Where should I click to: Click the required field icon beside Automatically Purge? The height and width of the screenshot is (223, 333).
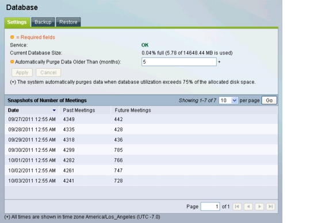click(x=12, y=62)
